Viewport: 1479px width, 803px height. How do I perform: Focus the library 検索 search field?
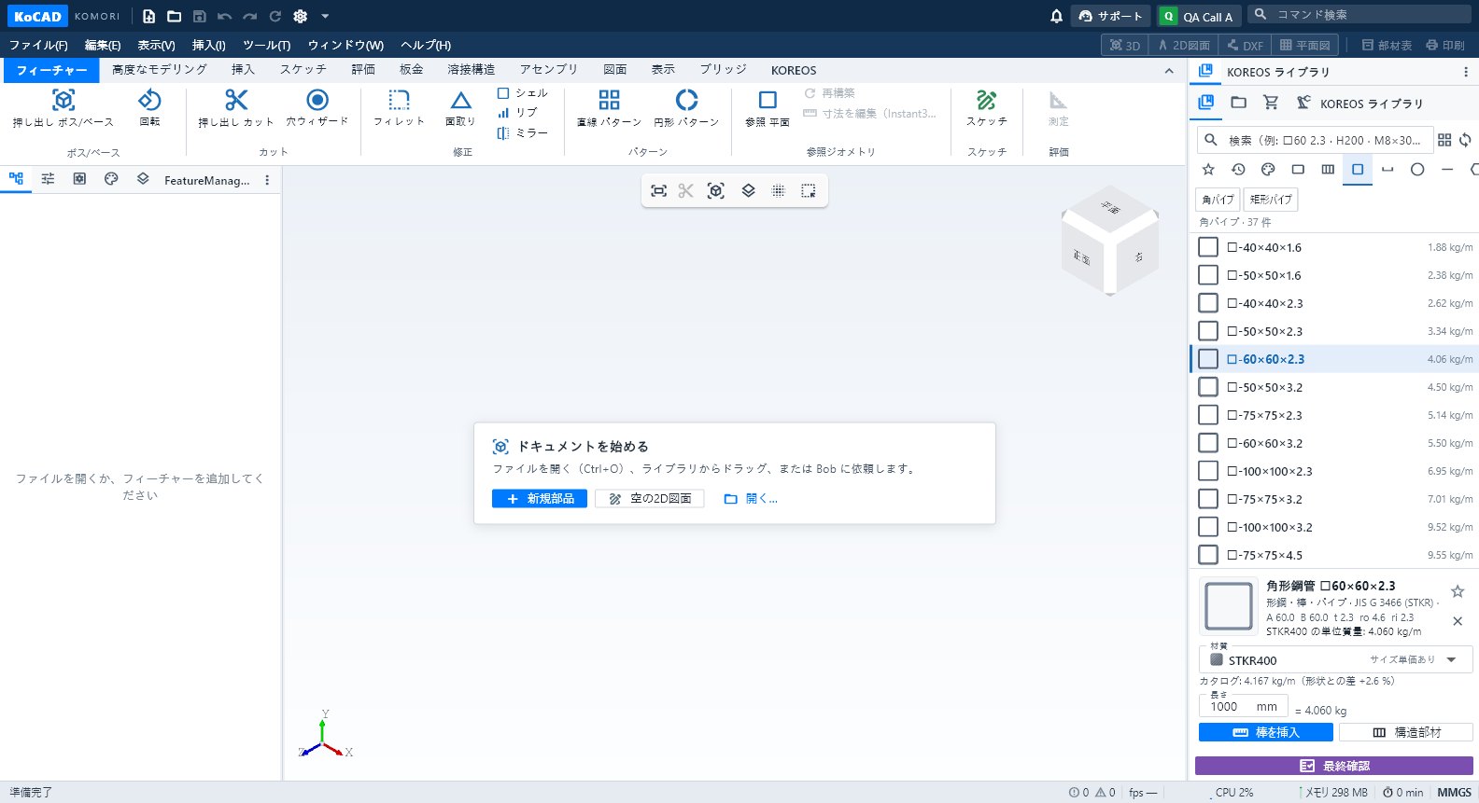tap(1315, 140)
